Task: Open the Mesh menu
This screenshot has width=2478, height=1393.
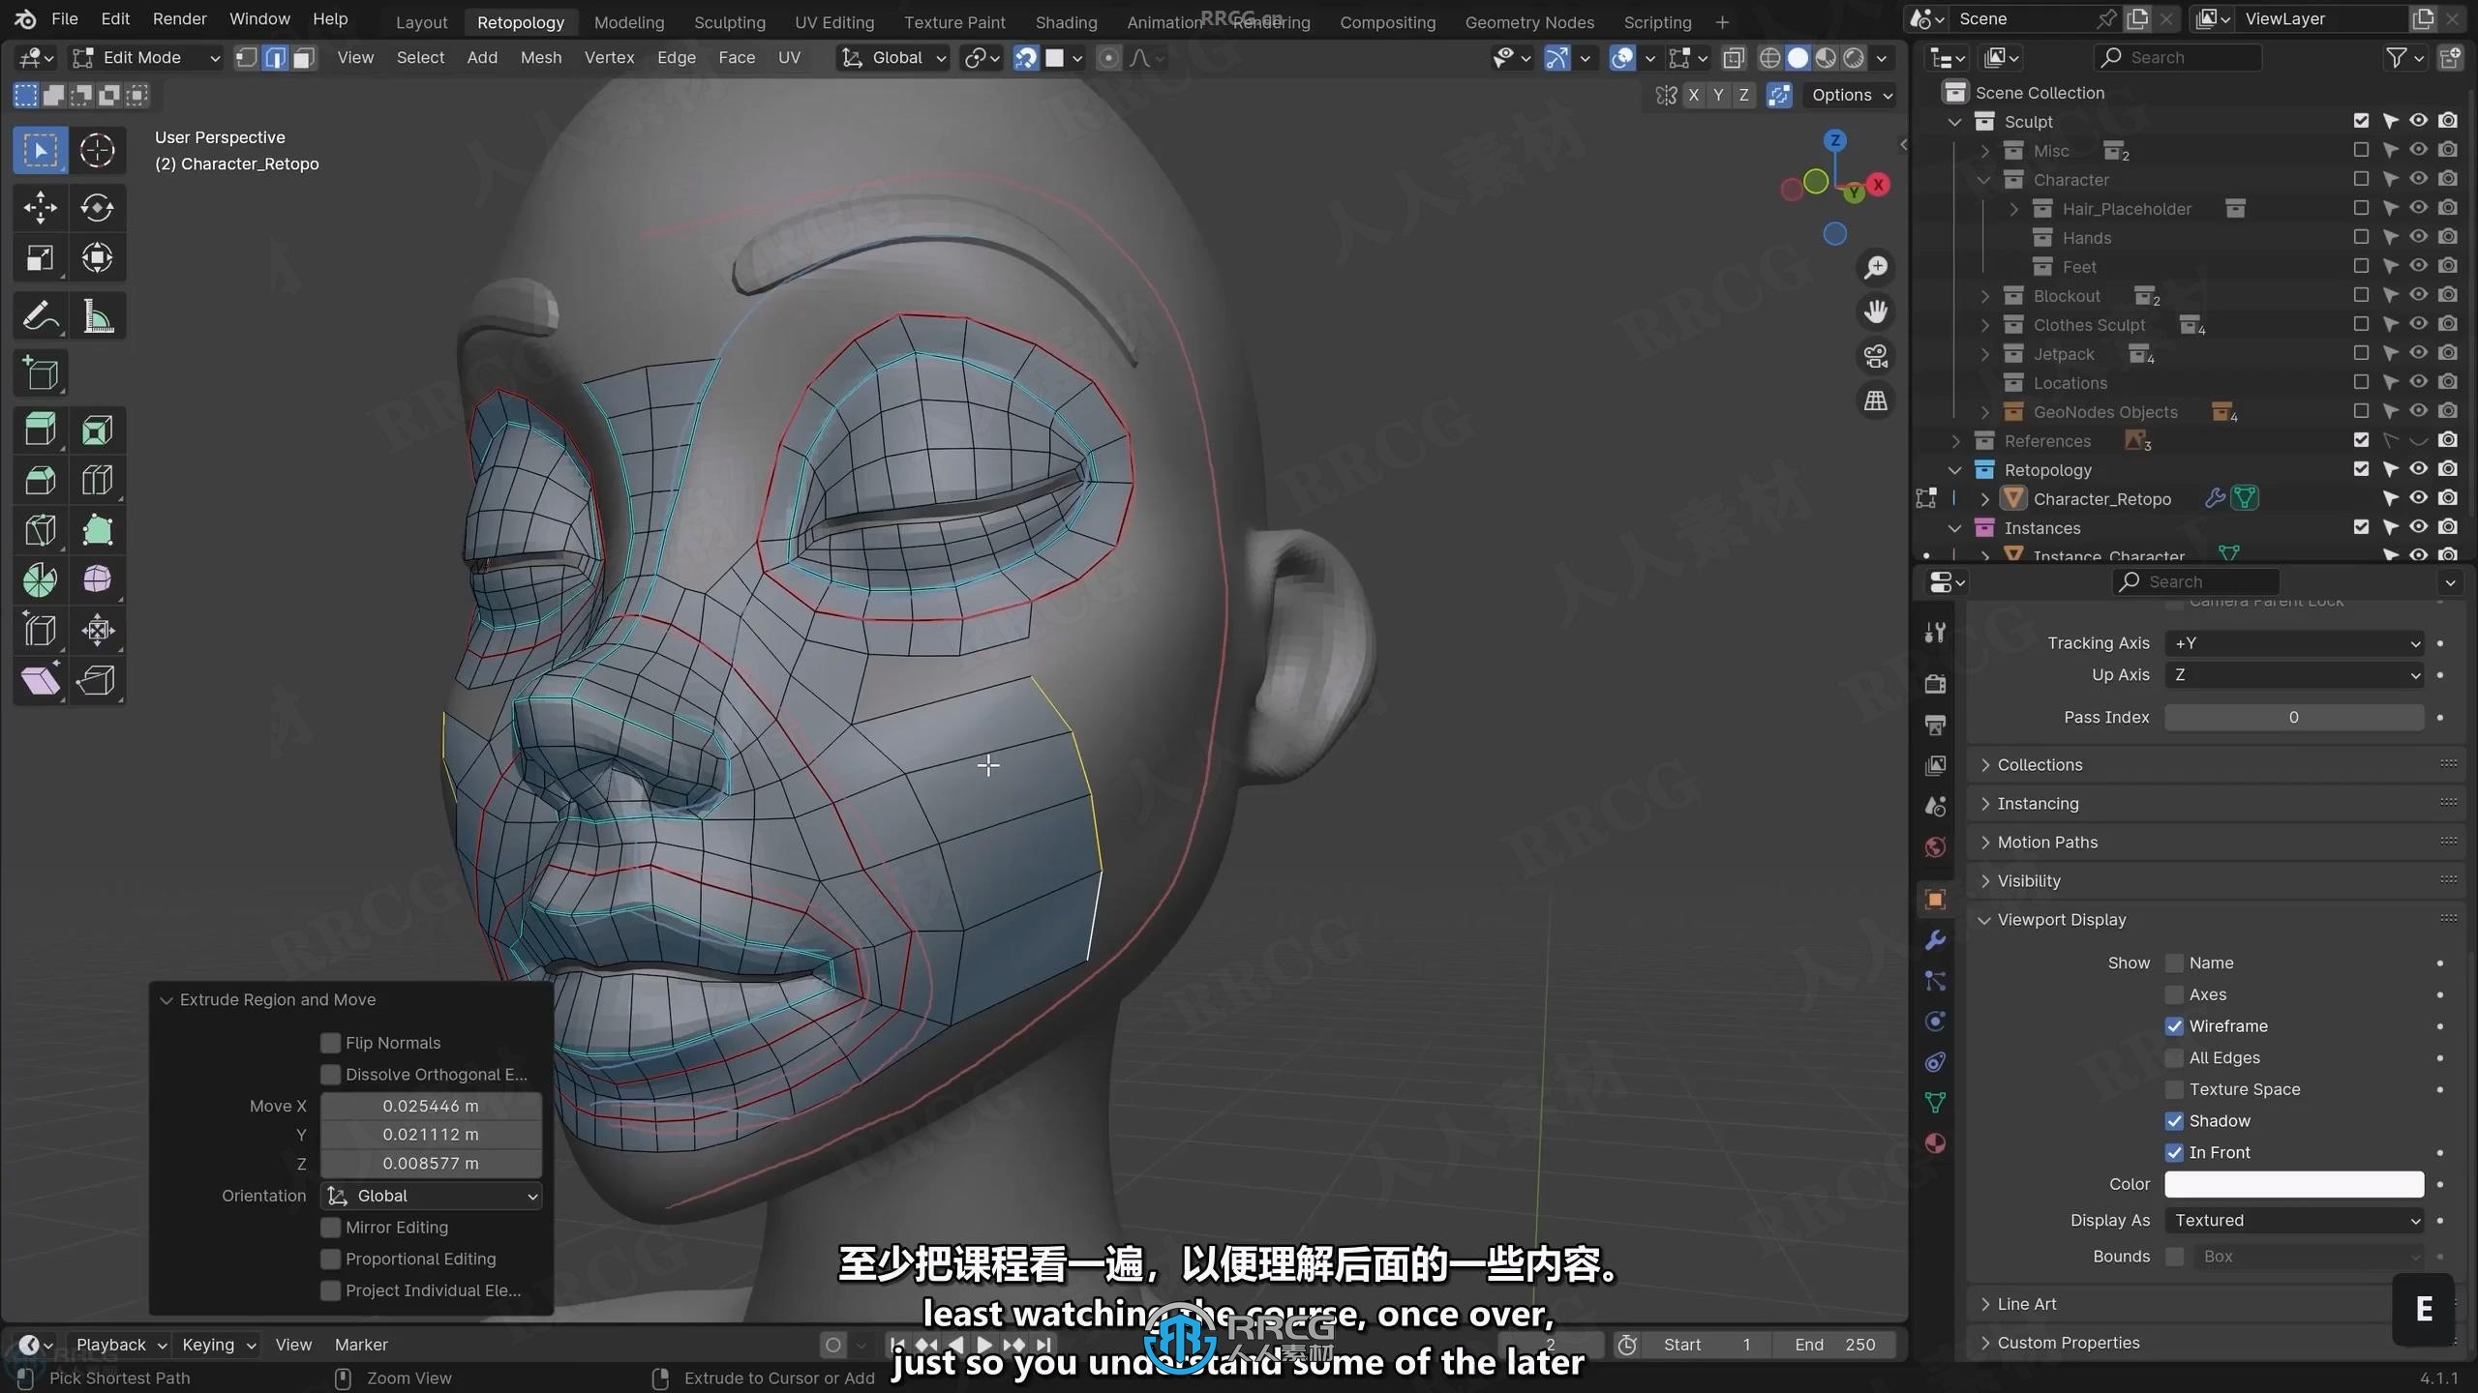Action: pos(540,58)
